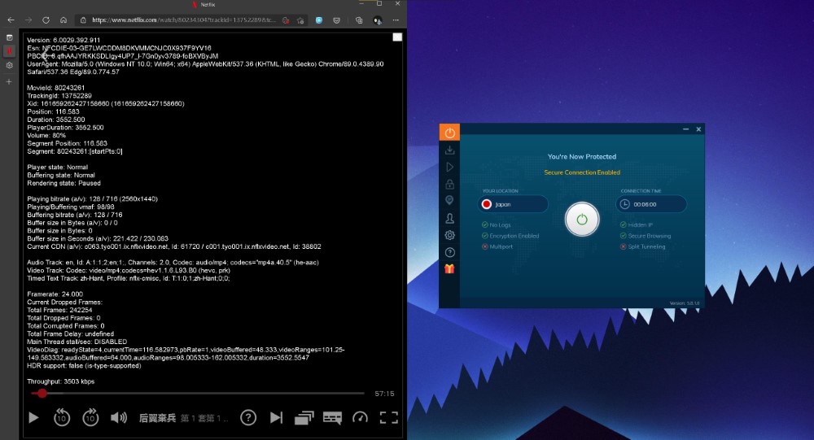Enter fullscreen mode in Netflix player

click(x=389, y=417)
